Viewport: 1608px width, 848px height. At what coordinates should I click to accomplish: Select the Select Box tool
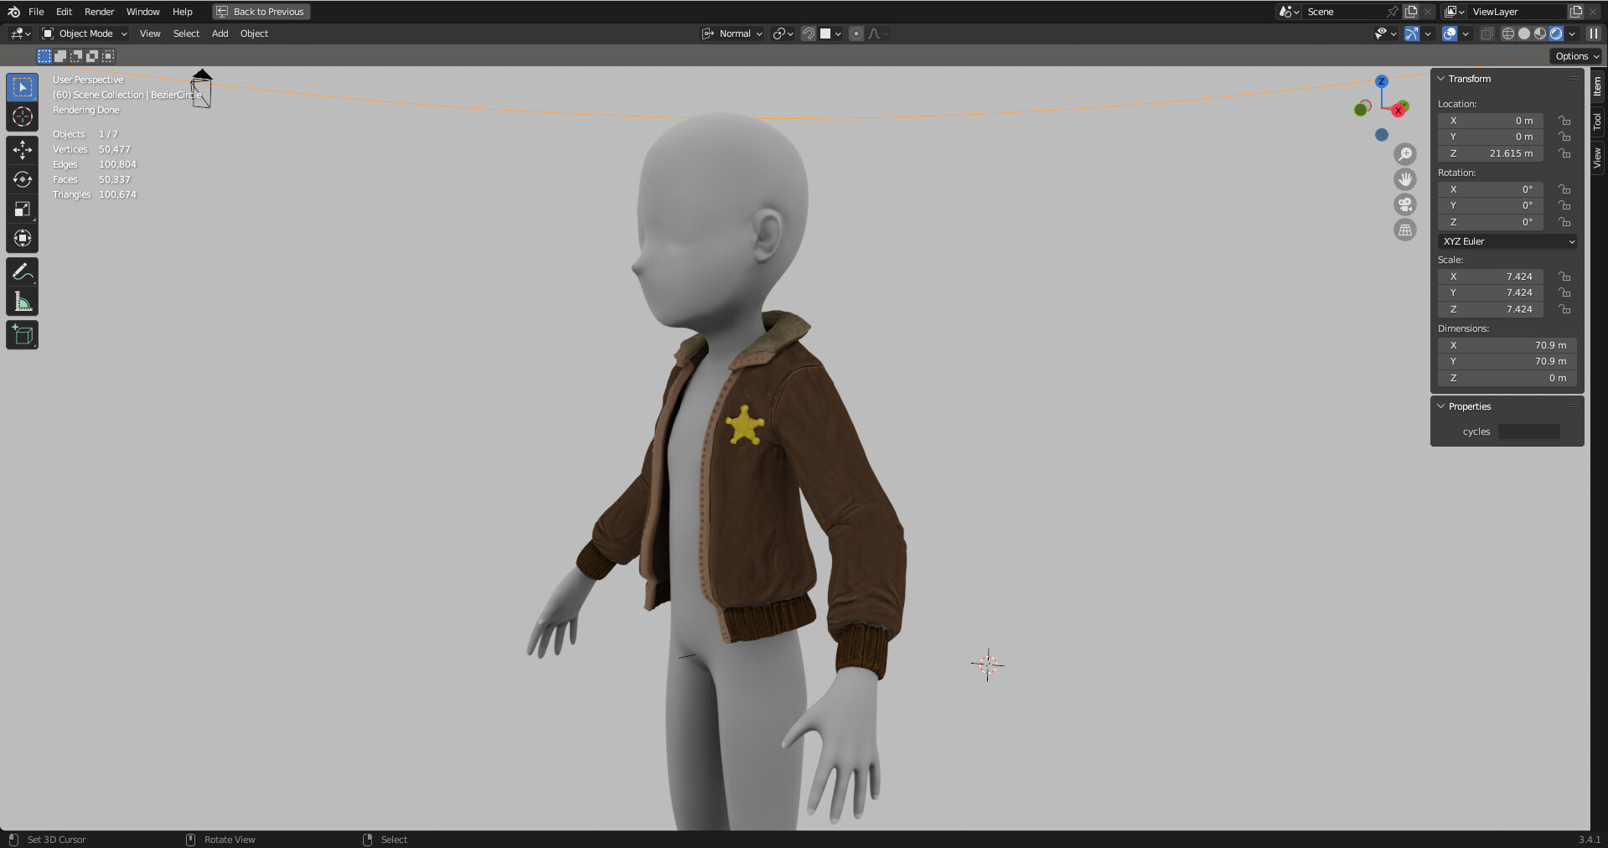[x=23, y=87]
